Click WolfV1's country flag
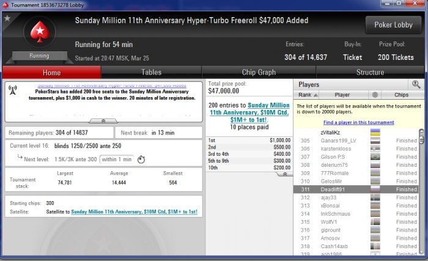 [375, 222]
